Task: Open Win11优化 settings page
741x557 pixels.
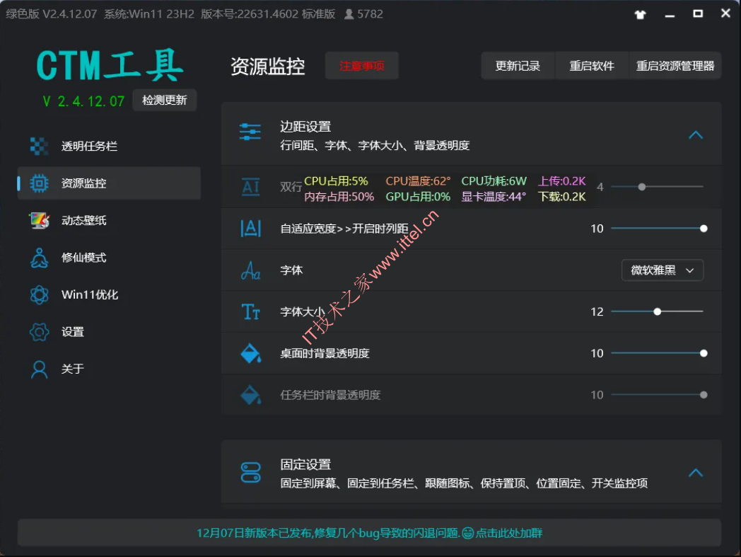Action: pos(109,295)
